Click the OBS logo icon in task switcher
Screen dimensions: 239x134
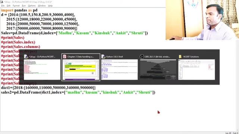(x=142, y=57)
